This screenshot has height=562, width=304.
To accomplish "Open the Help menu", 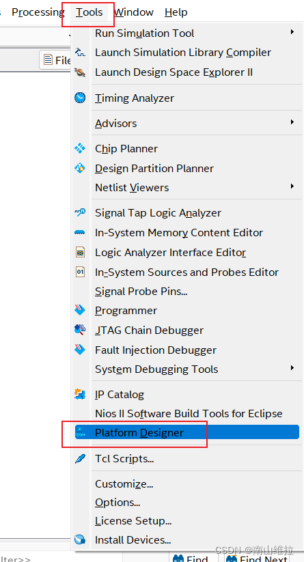I will point(176,12).
